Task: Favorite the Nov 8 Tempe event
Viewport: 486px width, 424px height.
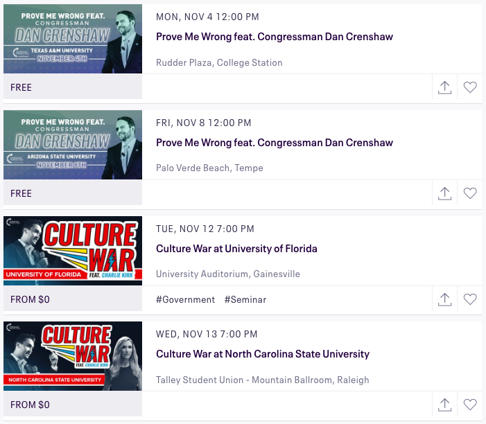Action: point(470,193)
